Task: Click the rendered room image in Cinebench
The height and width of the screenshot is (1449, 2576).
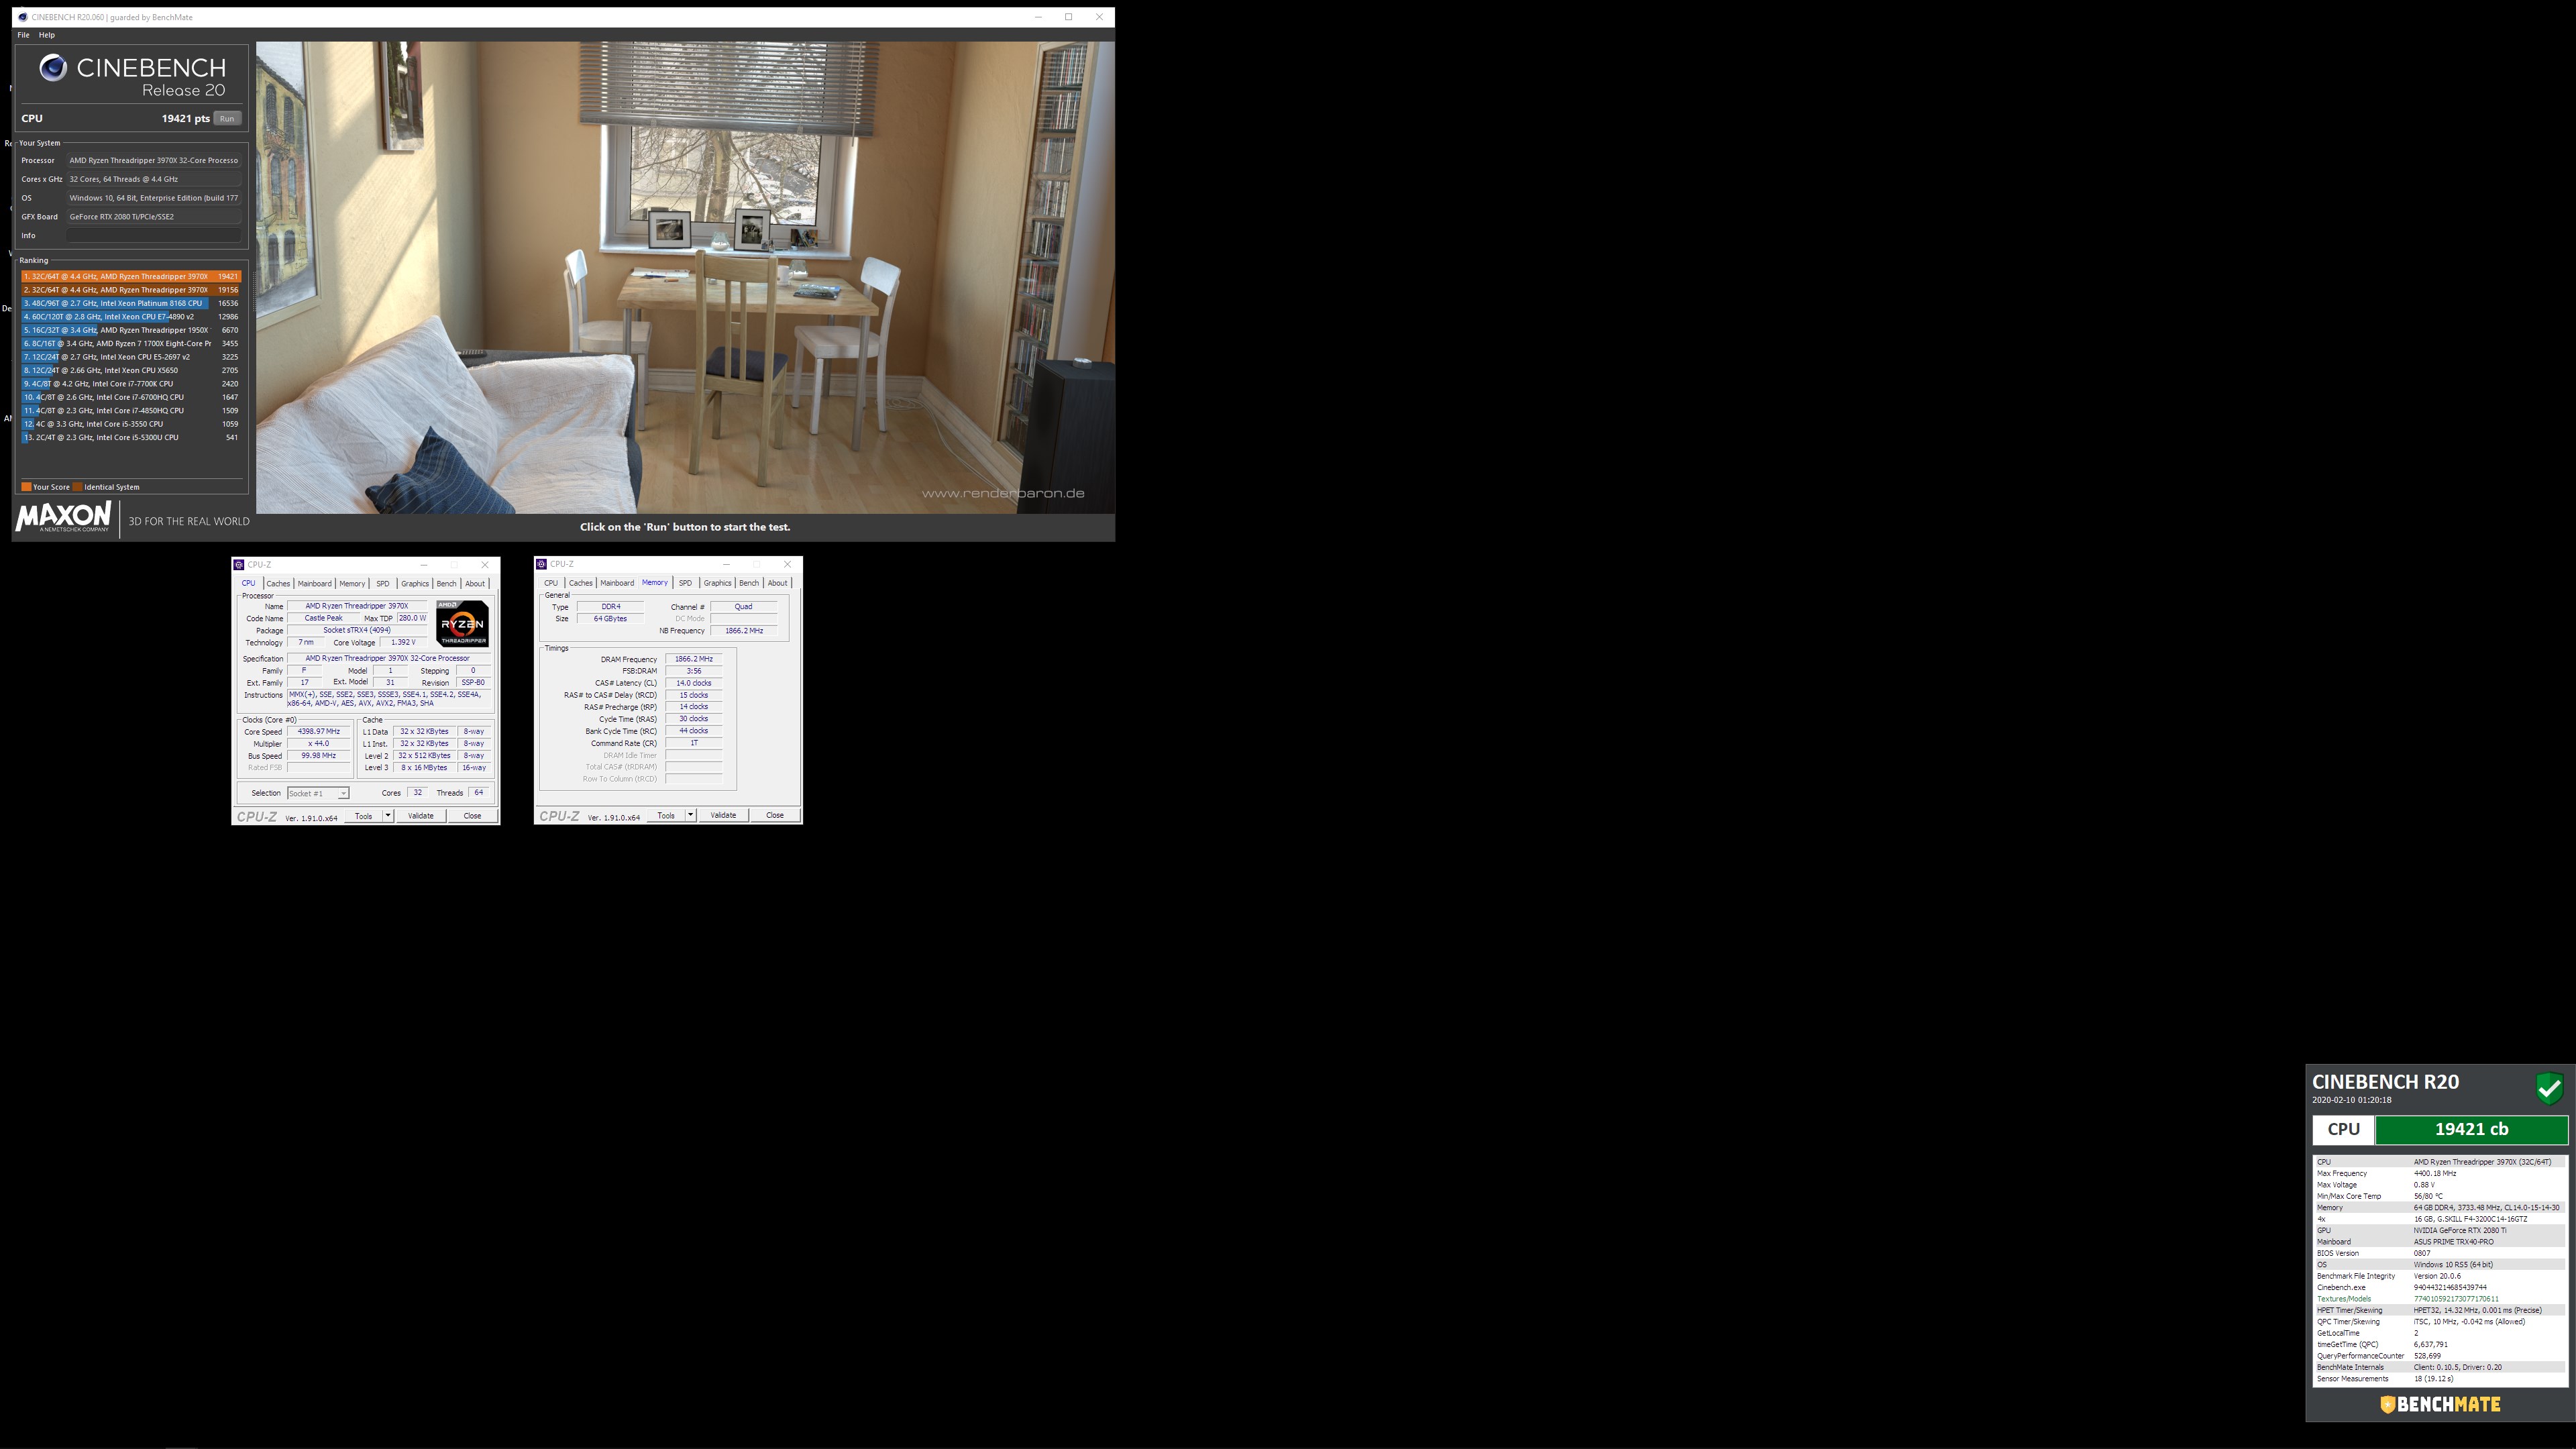Action: (x=685, y=277)
